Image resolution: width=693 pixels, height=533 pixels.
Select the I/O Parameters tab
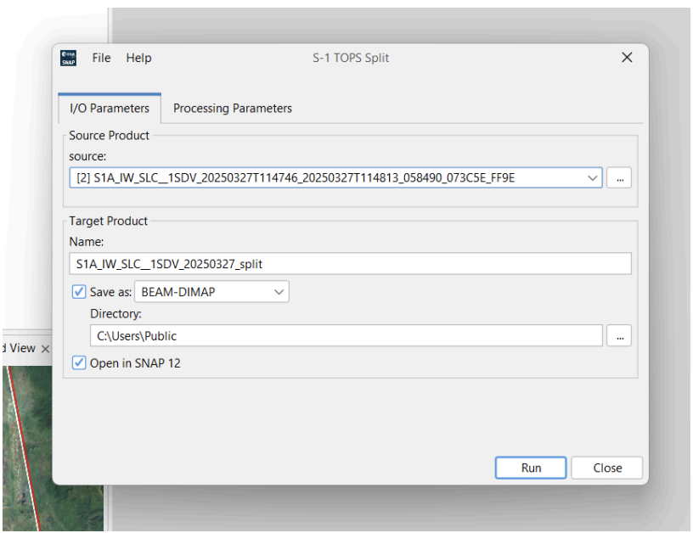pos(109,108)
